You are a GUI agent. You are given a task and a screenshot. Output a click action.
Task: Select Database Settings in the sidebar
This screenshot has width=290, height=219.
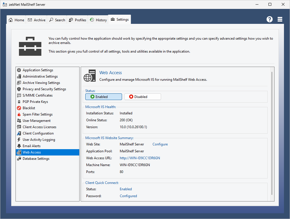36,159
